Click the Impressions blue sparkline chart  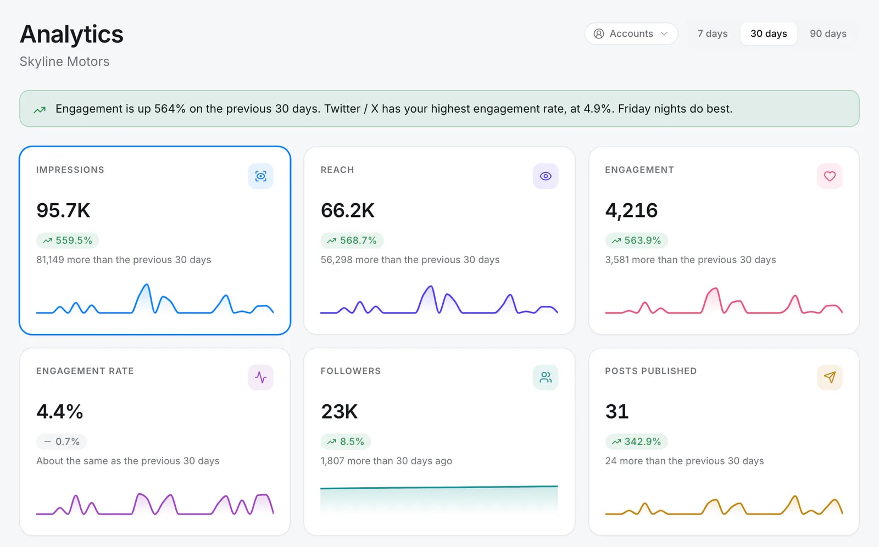pos(155,299)
